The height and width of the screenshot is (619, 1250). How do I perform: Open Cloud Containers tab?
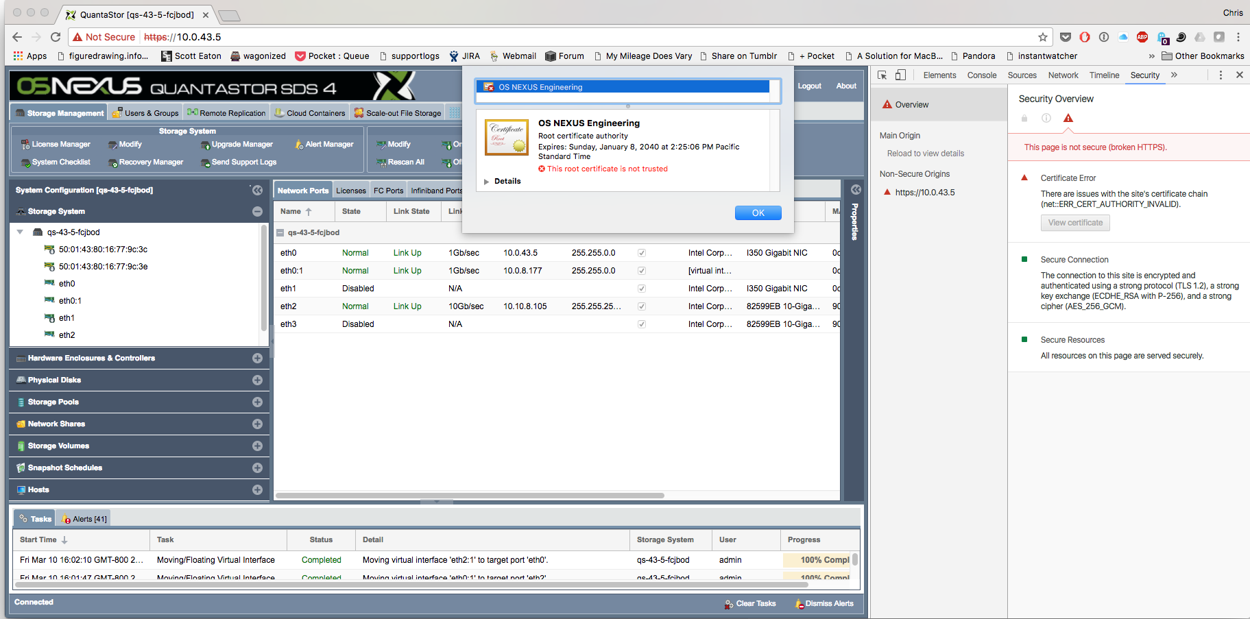(310, 113)
